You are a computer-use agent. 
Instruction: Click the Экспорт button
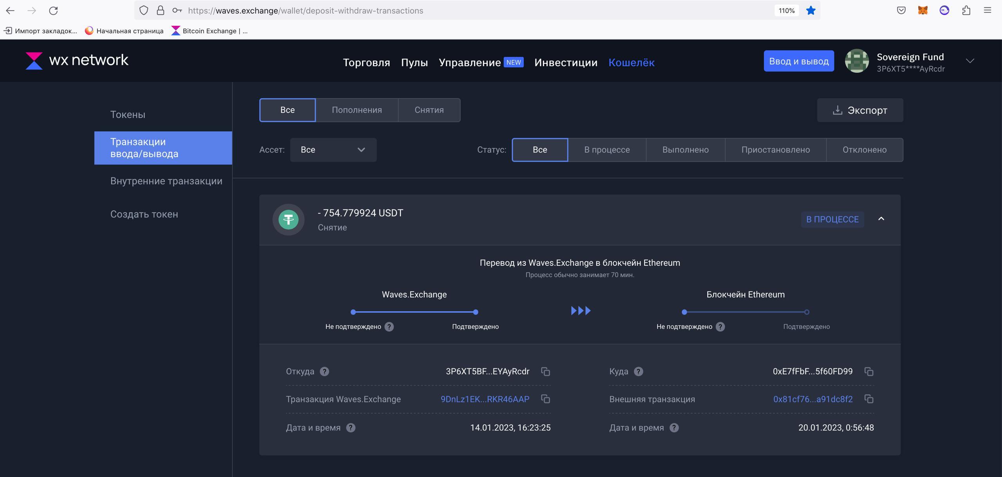point(860,110)
